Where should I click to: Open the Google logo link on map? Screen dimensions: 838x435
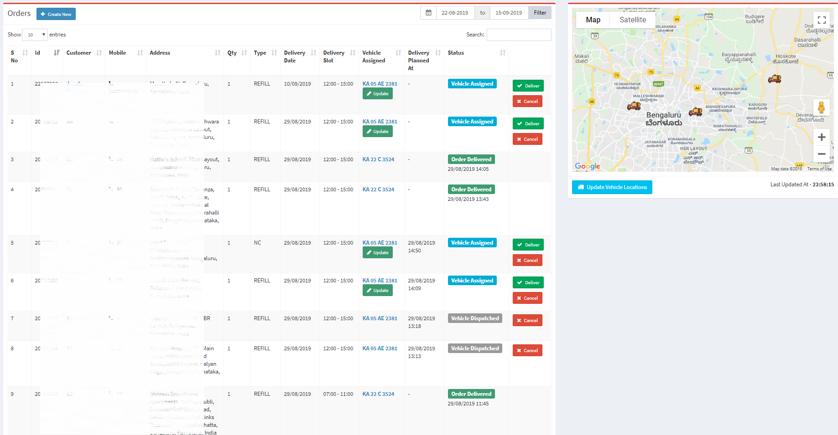[588, 166]
